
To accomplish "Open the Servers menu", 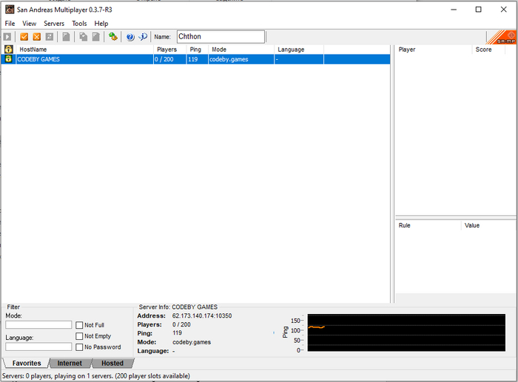I will coord(54,24).
